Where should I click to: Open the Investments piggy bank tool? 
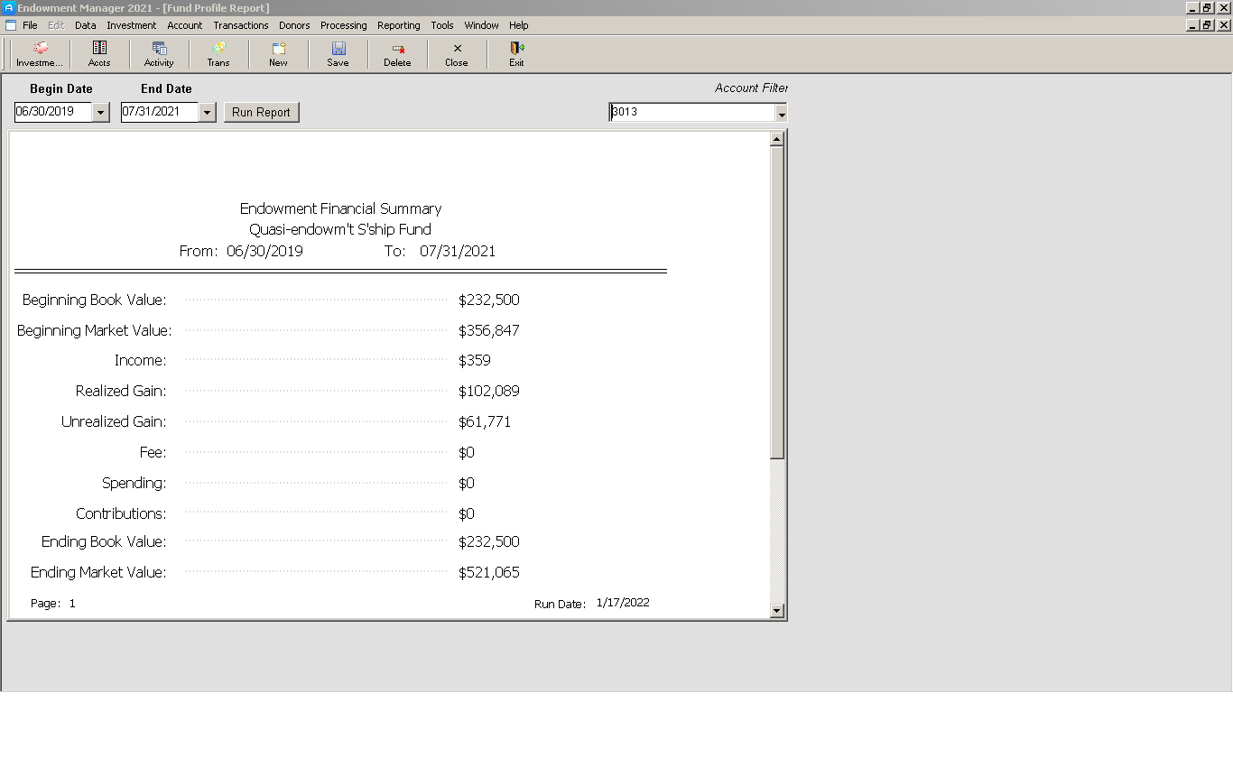(38, 54)
